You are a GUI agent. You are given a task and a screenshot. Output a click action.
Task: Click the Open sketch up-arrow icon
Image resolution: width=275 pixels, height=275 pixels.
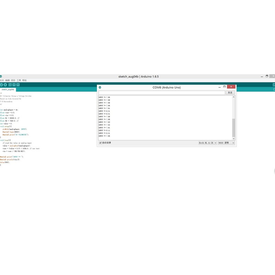click(14, 85)
